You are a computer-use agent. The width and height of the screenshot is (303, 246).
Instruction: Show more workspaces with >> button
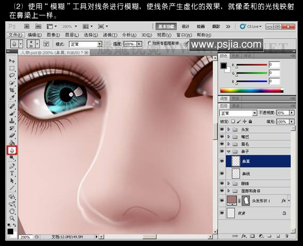click(228, 26)
